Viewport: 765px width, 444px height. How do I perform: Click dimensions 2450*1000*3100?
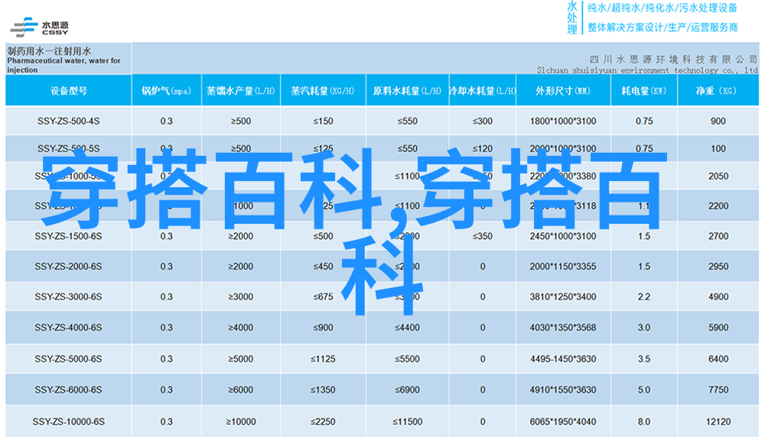(x=563, y=236)
